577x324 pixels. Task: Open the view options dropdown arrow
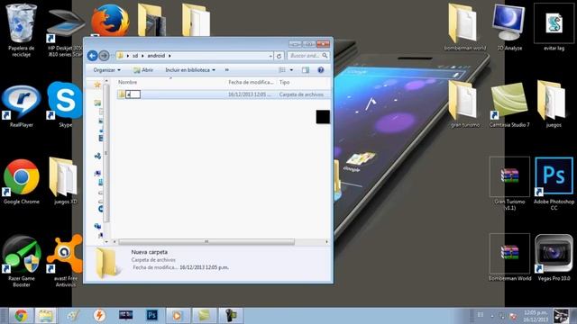tap(291, 70)
